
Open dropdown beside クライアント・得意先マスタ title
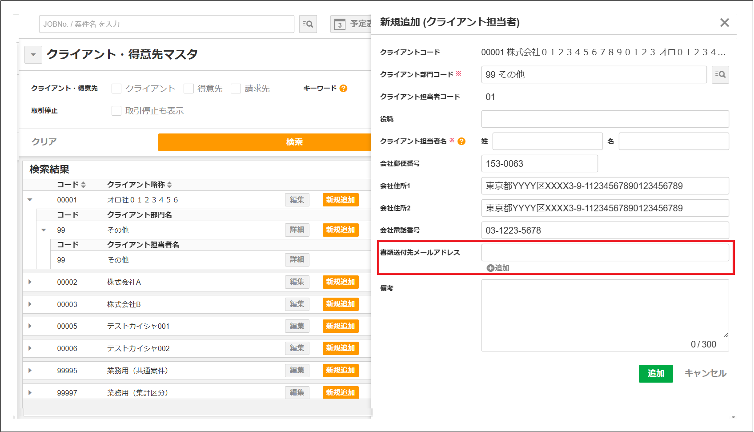(33, 55)
